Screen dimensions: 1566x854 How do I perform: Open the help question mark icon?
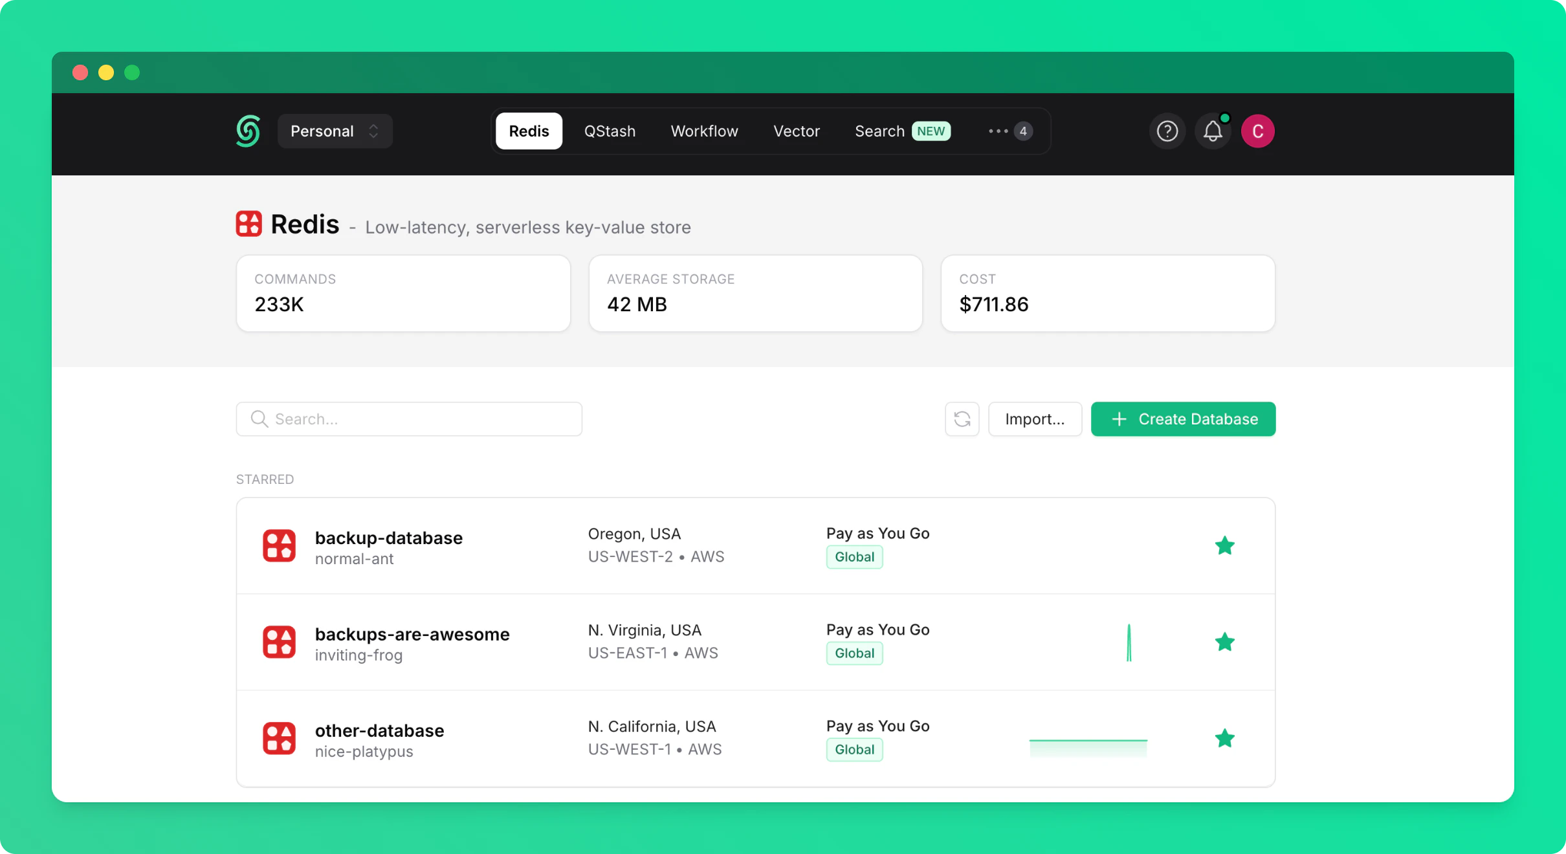(1167, 131)
